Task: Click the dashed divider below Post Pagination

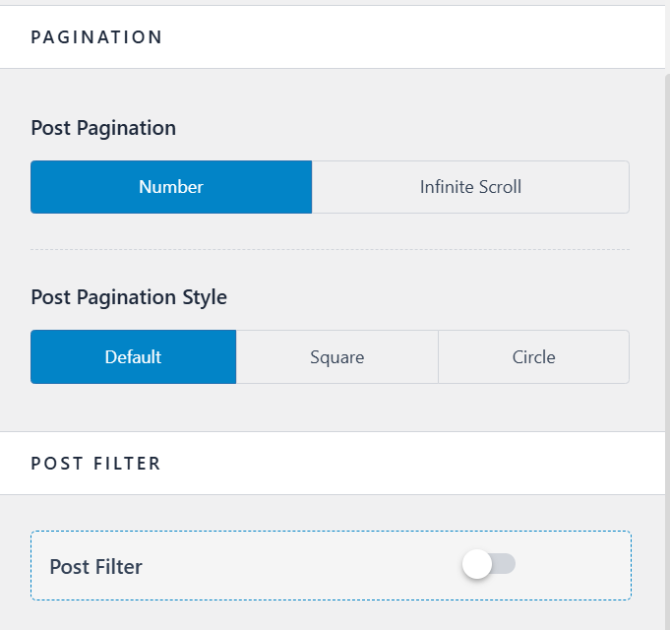Action: coord(330,250)
